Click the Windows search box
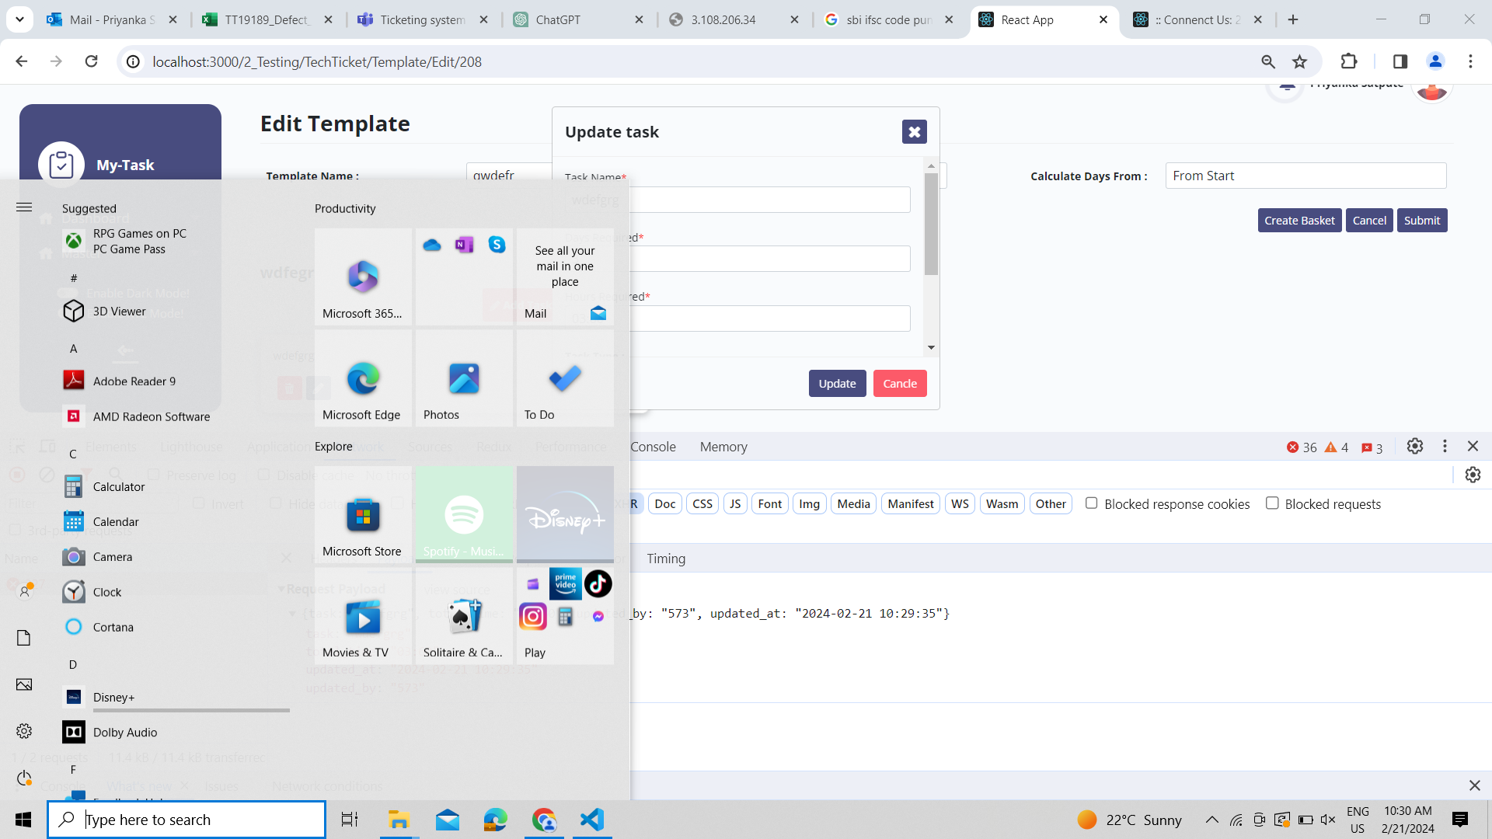Viewport: 1492px width, 839px height. click(x=186, y=820)
